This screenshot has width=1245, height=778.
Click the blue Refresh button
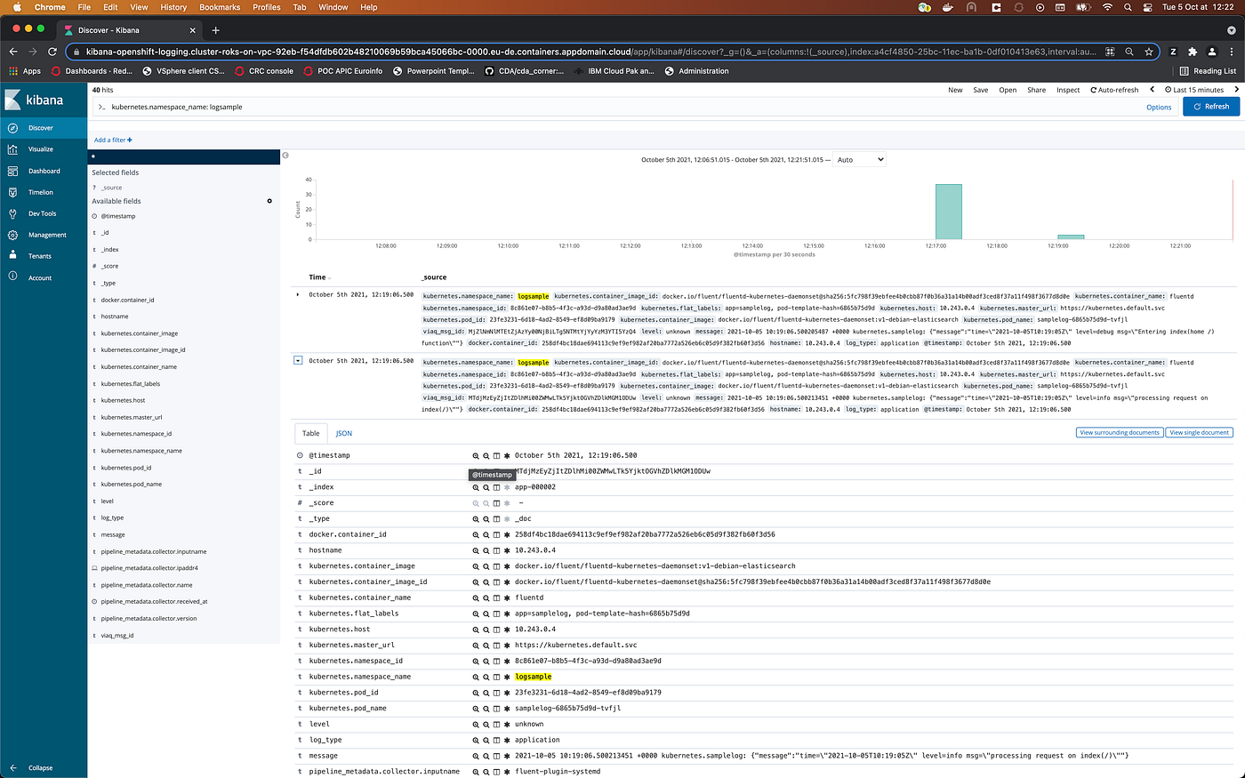(1211, 107)
